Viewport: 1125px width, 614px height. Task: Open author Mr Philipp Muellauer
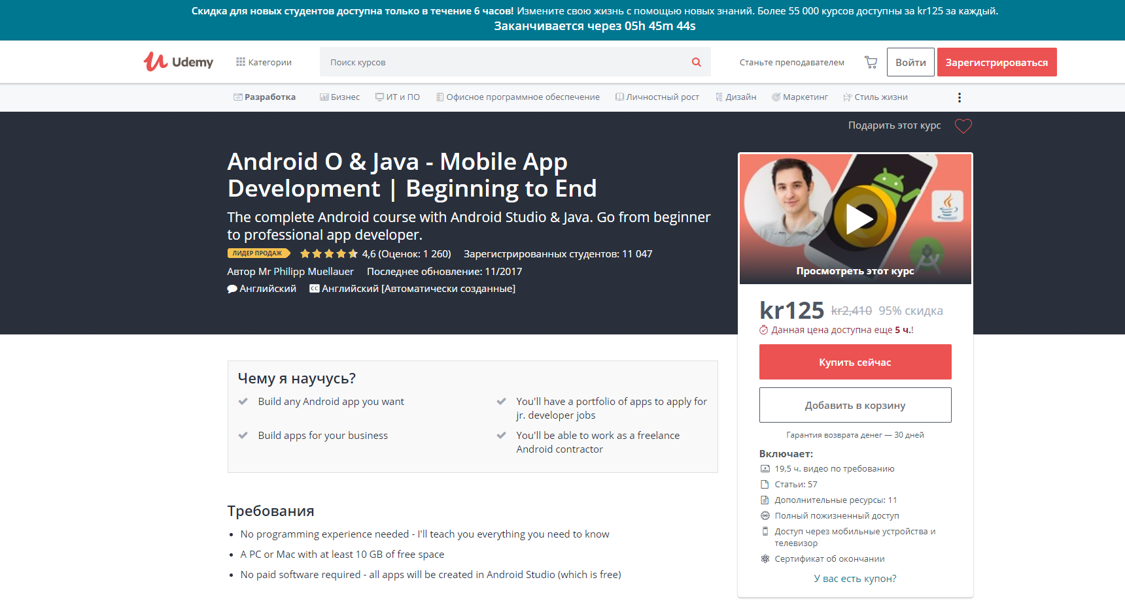tap(306, 272)
